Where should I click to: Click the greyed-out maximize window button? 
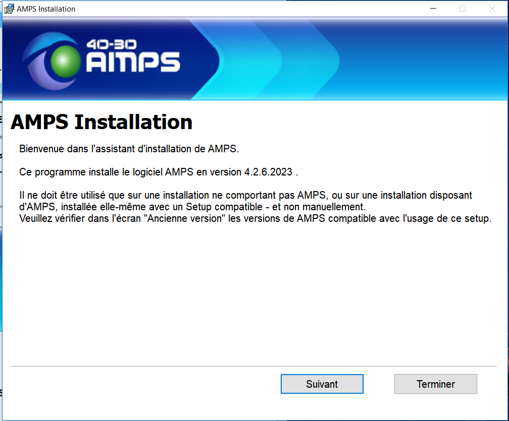click(x=462, y=9)
